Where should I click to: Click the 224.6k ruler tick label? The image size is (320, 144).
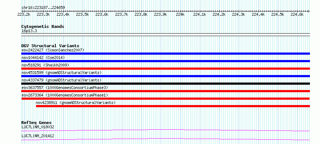(x=297, y=14)
